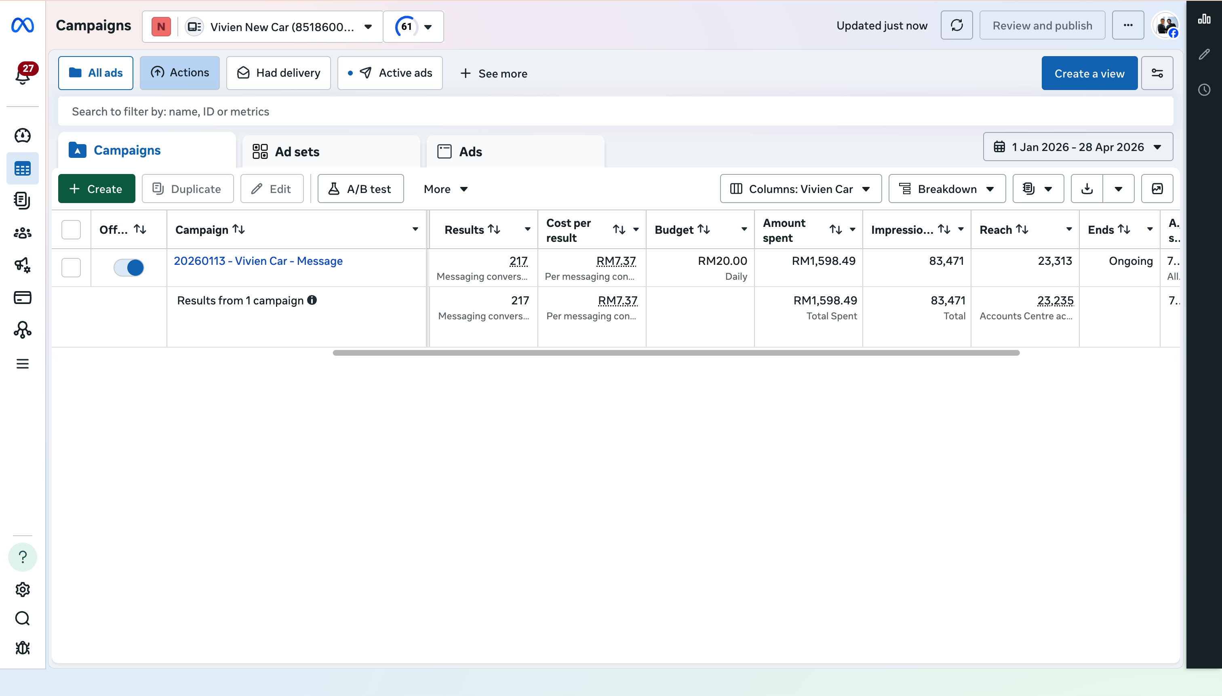Open Billing card icon in sidebar

23,298
